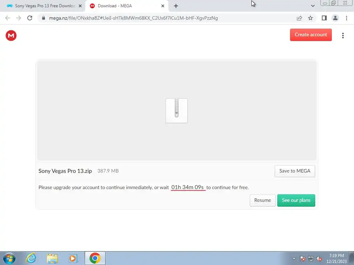Restore down the Chrome window
354x265 pixels.
tap(333, 3)
